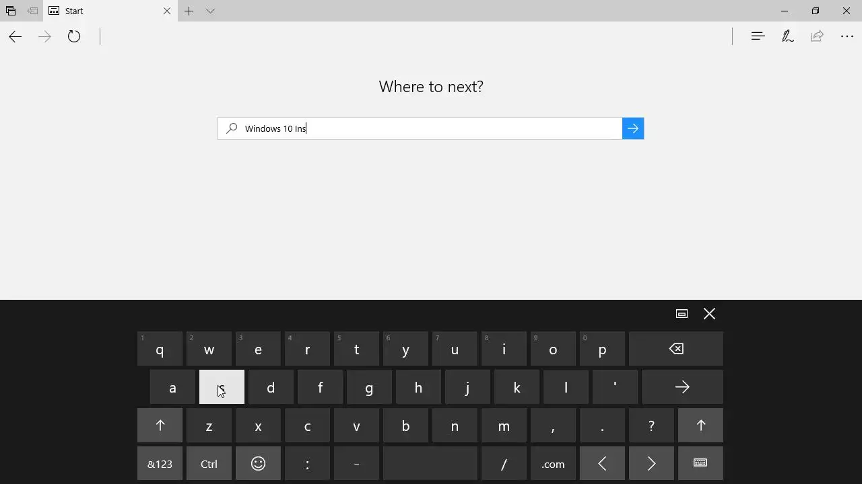This screenshot has height=484, width=862.
Task: Tap the apostrophe key
Action: (x=615, y=387)
